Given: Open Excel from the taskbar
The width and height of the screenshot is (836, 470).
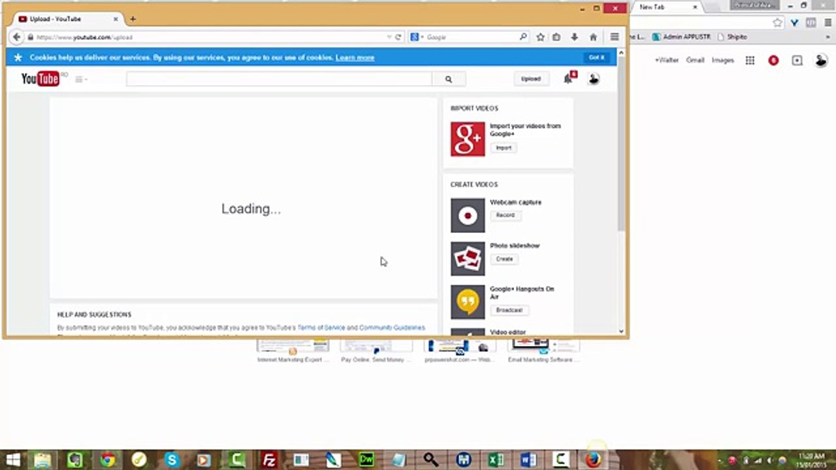Looking at the screenshot, I should pyautogui.click(x=496, y=460).
